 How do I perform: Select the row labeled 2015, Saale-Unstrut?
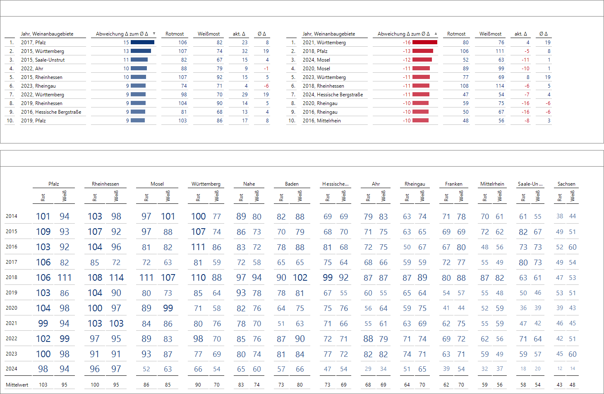[x=43, y=60]
